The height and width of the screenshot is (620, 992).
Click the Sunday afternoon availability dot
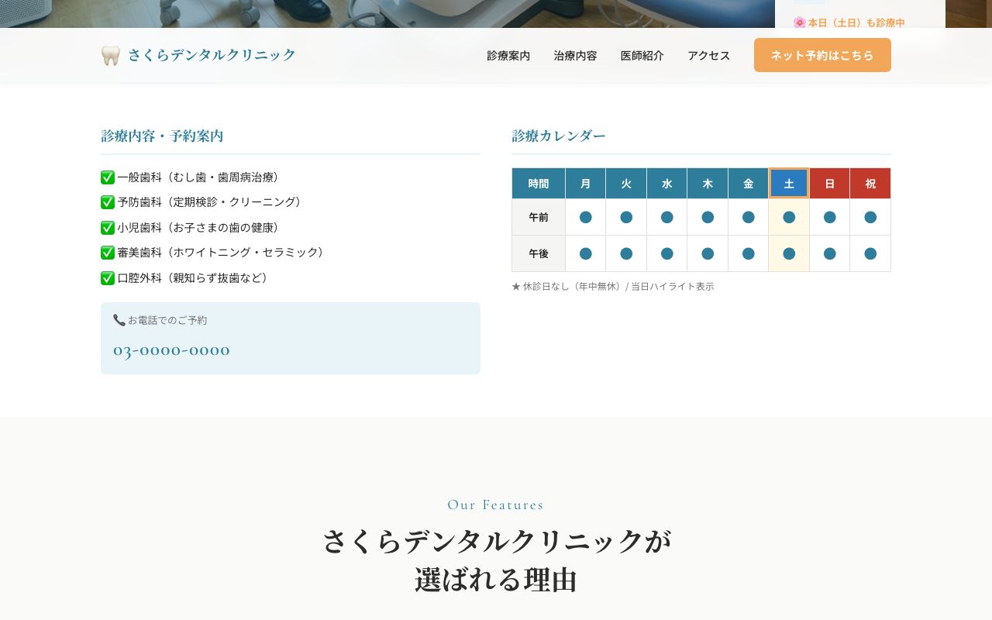(x=829, y=253)
